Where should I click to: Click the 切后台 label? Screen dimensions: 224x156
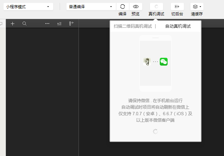pos(177,14)
